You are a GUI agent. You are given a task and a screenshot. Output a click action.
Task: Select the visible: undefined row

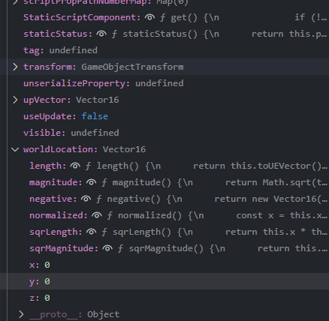pos(164,133)
